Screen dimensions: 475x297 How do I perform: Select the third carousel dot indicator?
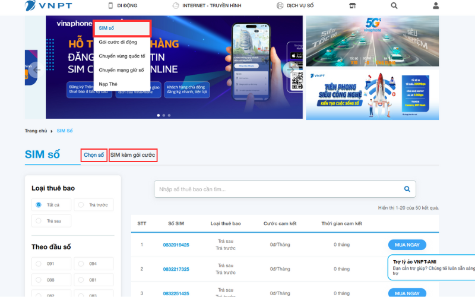click(169, 115)
